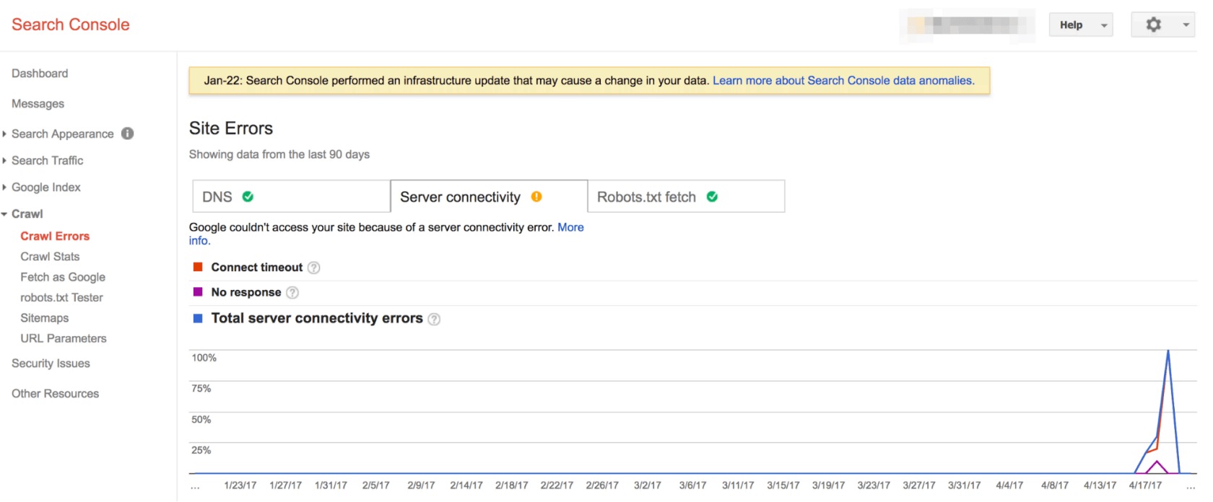Click the 75% axis label
This screenshot has width=1213, height=502.
(x=201, y=389)
